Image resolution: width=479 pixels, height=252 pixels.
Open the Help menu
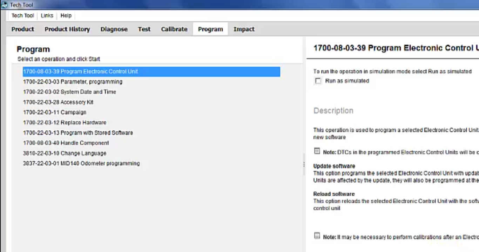point(66,15)
